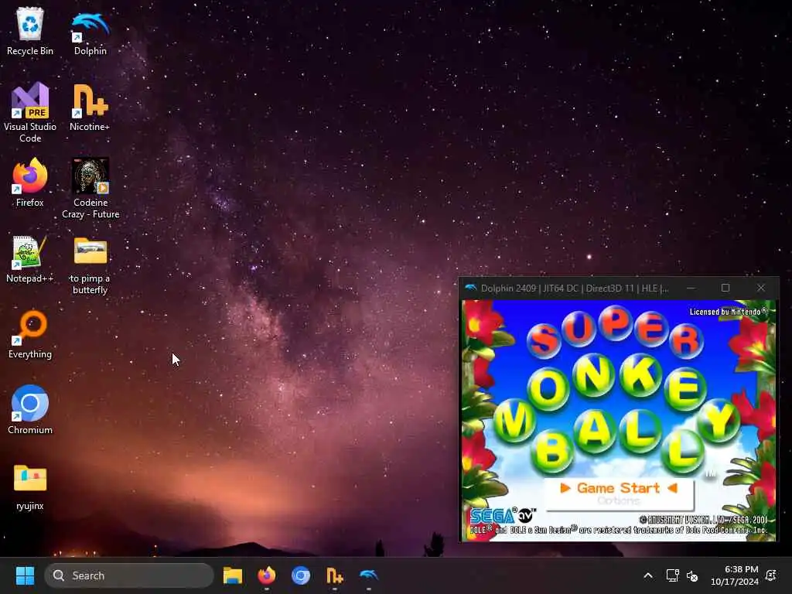Screen dimensions: 792x594
Task: Select the Firefox desktop shortcut
Action: point(30,183)
